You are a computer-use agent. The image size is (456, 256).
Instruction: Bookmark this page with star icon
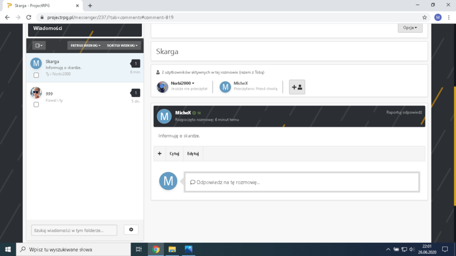pyautogui.click(x=425, y=17)
